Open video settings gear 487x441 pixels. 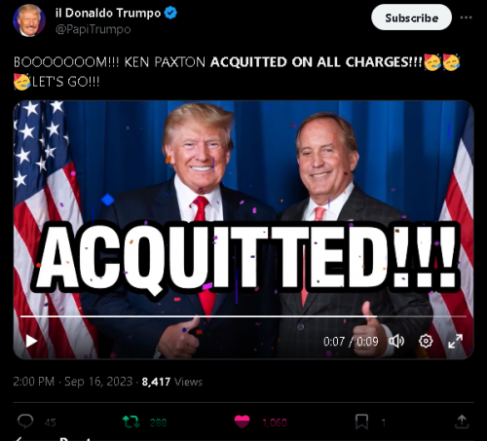[x=426, y=341]
